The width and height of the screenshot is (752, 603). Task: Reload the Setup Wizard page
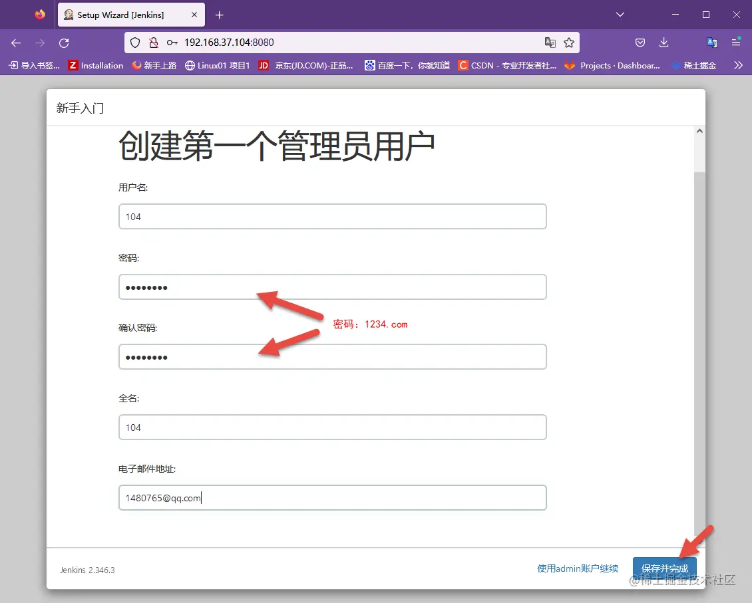tap(64, 43)
